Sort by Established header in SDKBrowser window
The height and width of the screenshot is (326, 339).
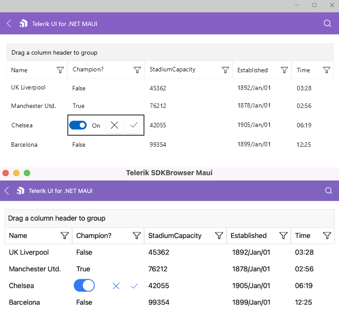(249, 235)
